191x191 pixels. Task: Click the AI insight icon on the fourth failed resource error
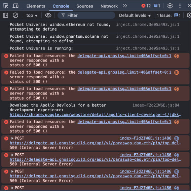[x=177, y=122]
